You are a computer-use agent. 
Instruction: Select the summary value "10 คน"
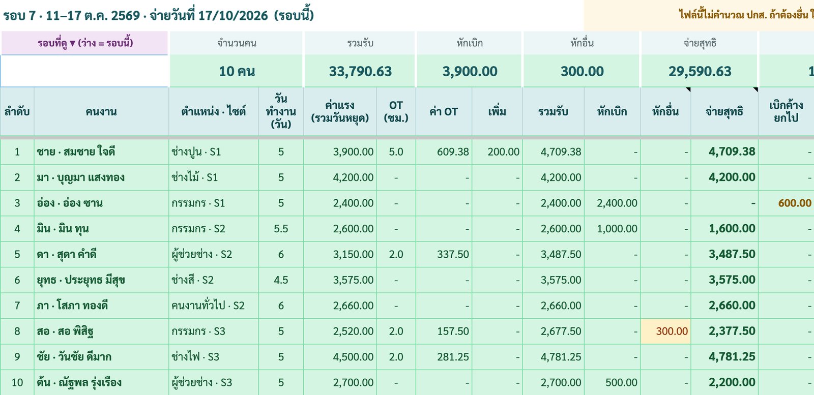[x=237, y=72]
